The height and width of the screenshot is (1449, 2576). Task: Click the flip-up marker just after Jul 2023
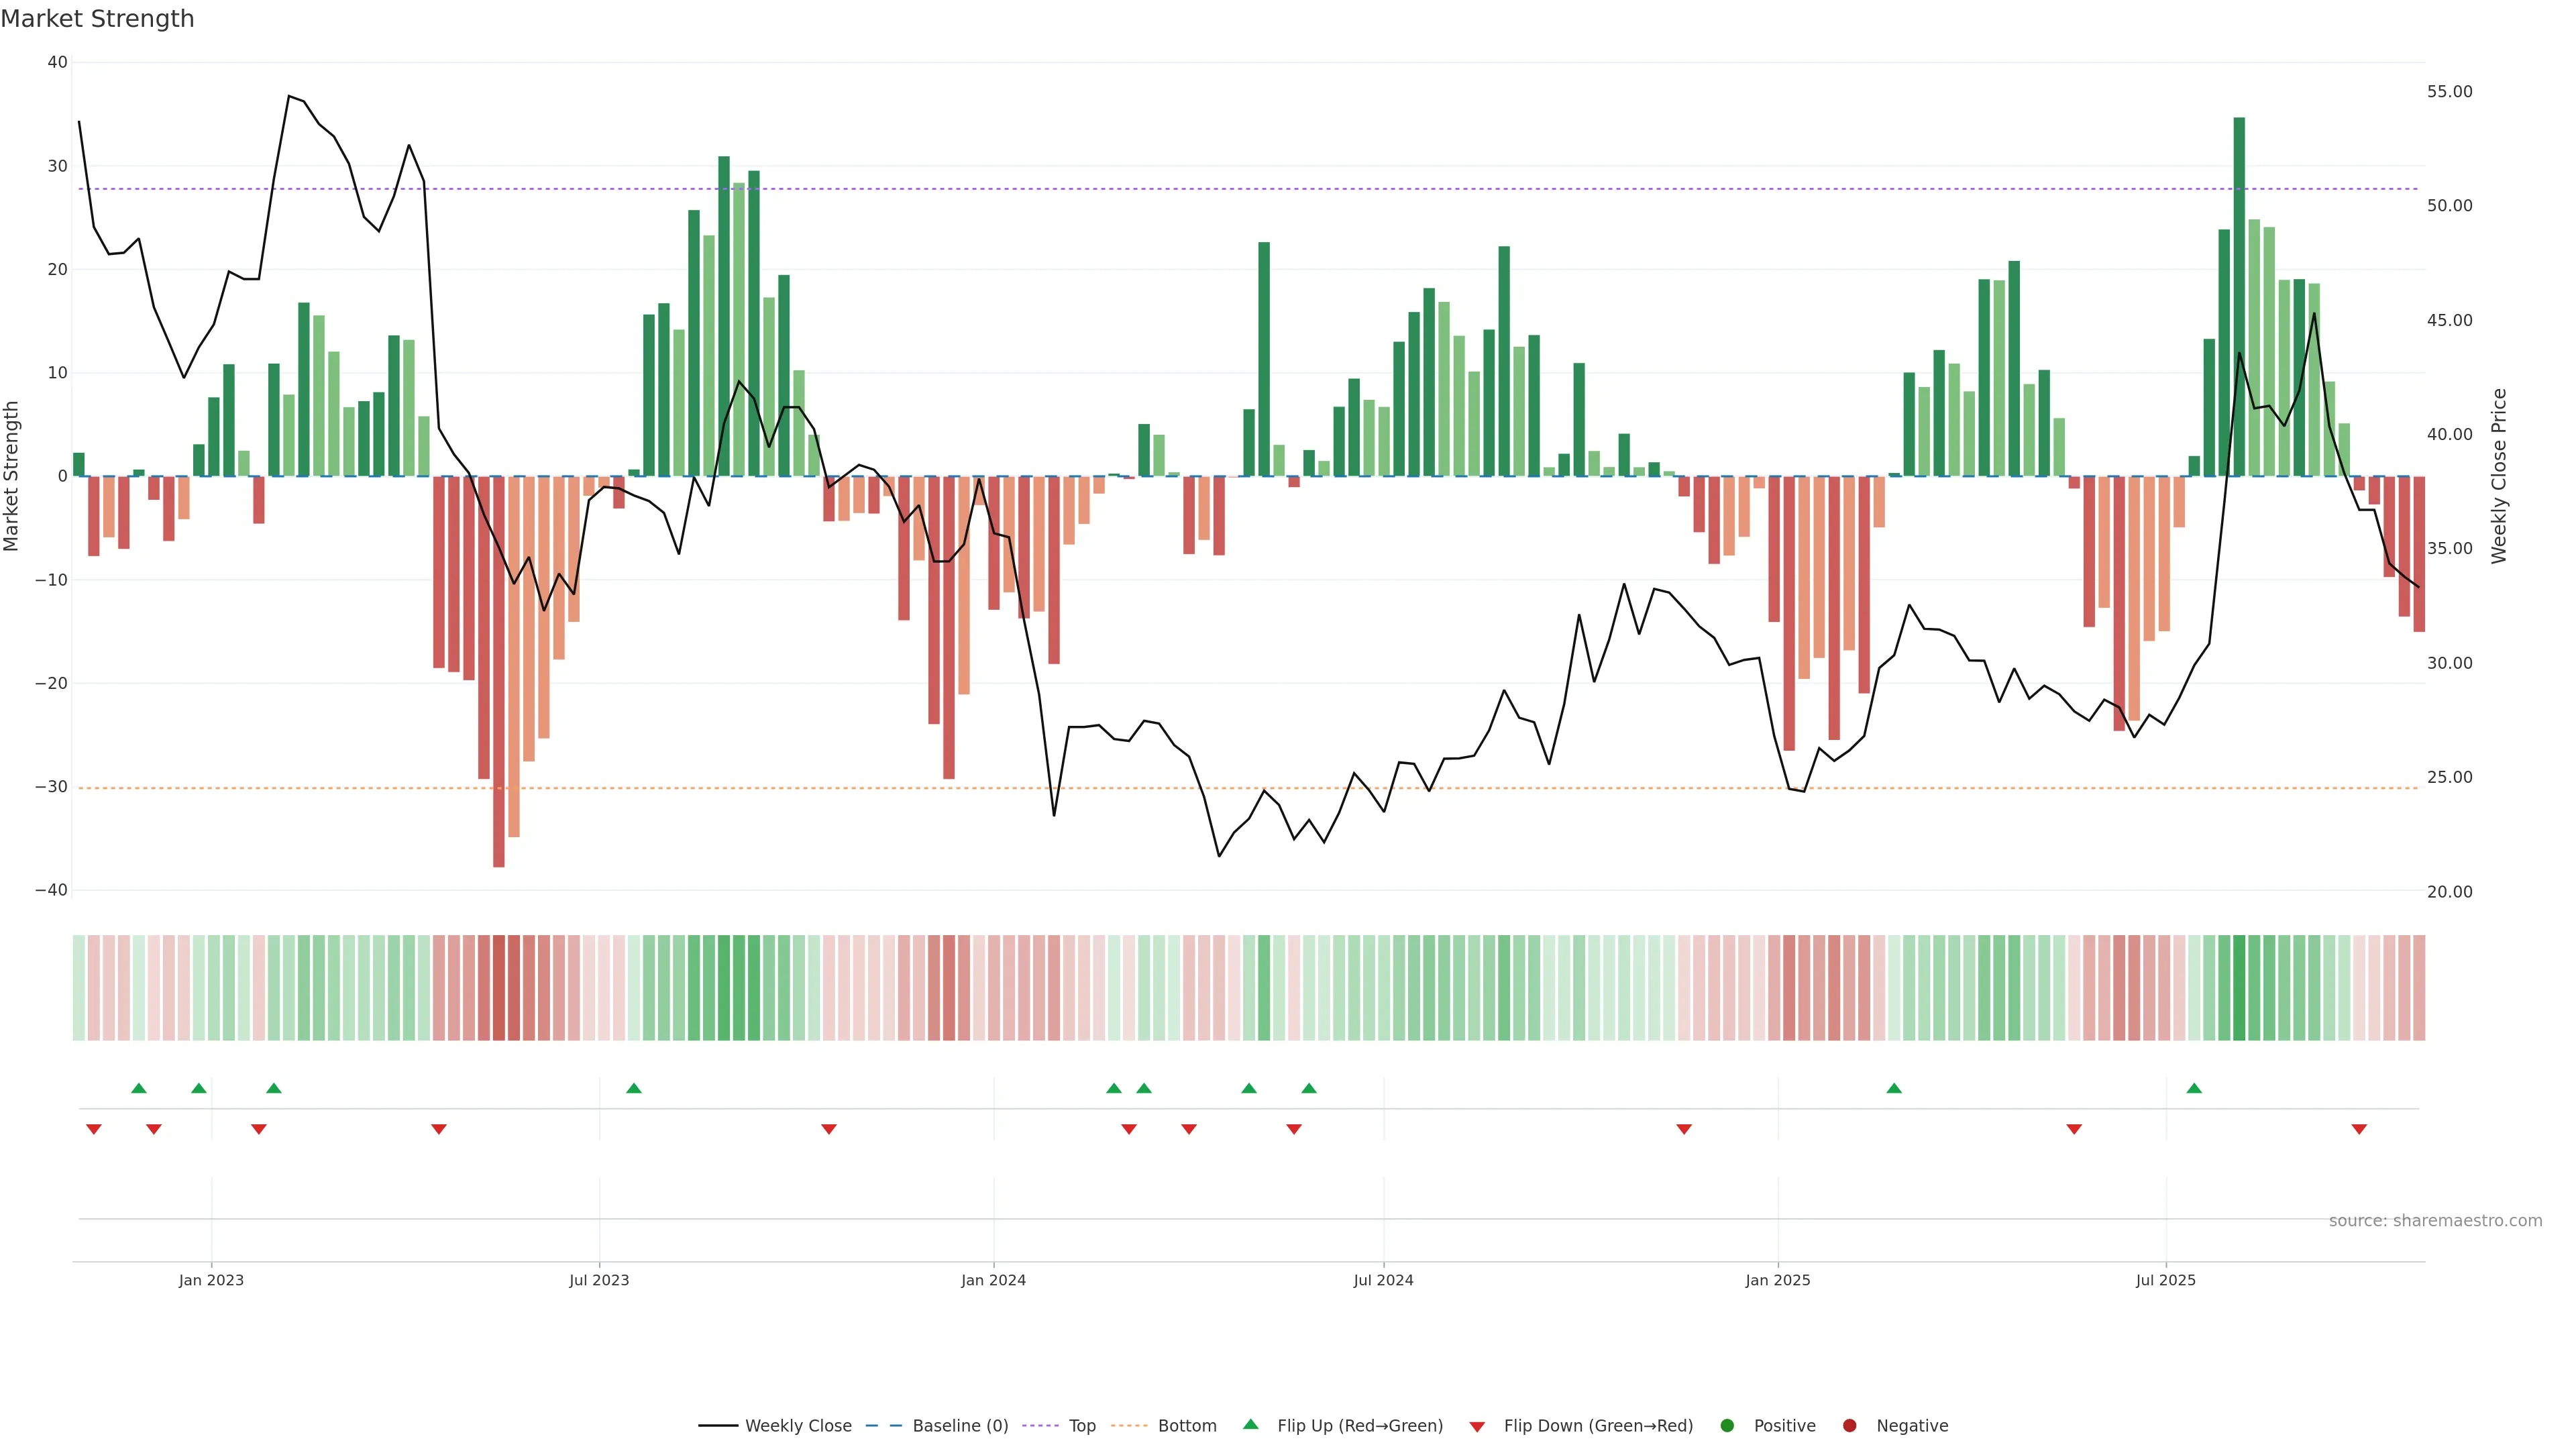[x=634, y=1088]
